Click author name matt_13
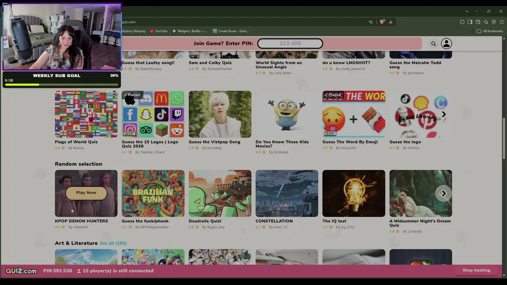 (280, 227)
